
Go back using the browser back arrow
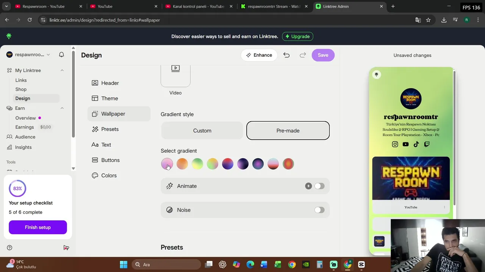pos(7,20)
